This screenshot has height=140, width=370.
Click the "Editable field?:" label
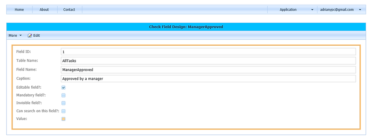tap(29, 87)
